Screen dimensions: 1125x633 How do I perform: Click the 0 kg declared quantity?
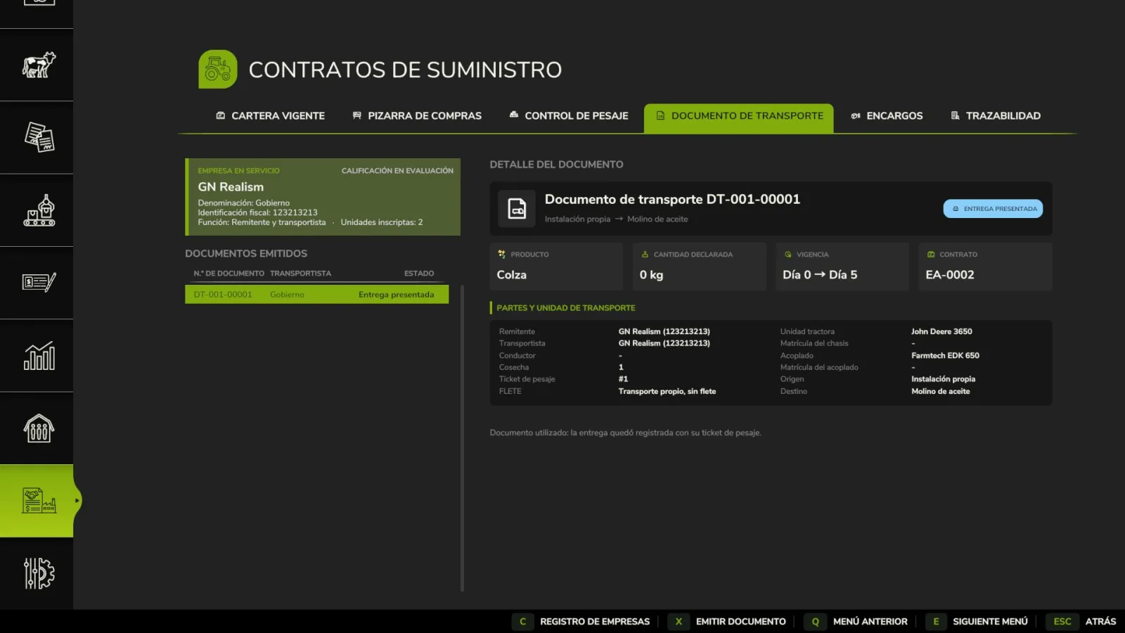(651, 275)
